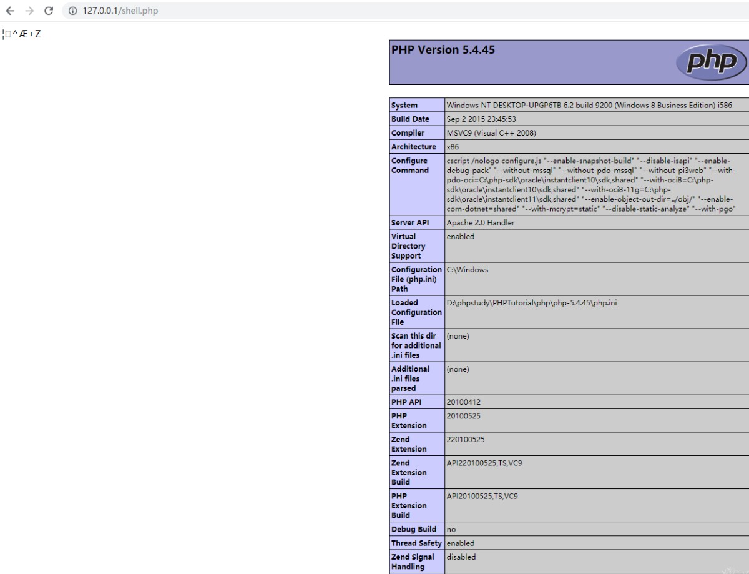Select the PHP Extension Build label
This screenshot has width=749, height=574.
click(409, 505)
